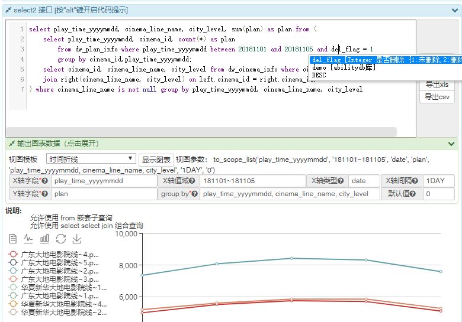
Task: Click help icon beside X轴间隔 label
Action: tap(416, 181)
